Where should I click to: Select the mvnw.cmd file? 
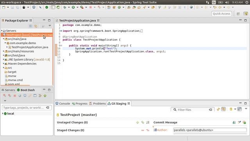click(x=15, y=80)
